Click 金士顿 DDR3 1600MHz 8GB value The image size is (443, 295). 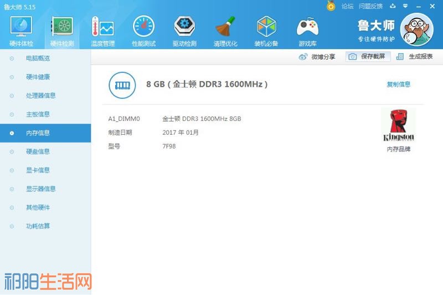(202, 119)
